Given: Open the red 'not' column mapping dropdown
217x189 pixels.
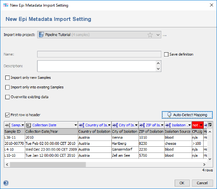Looking at the screenshot, I should coord(201,125).
